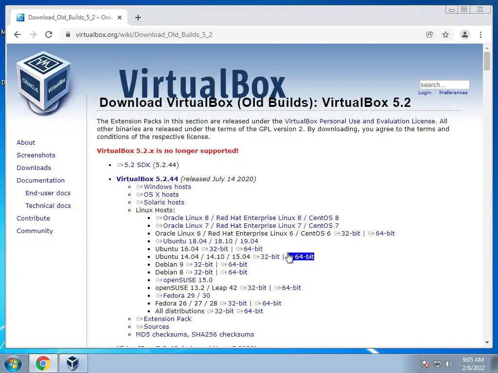Open End-user docs in sidebar

click(x=48, y=193)
